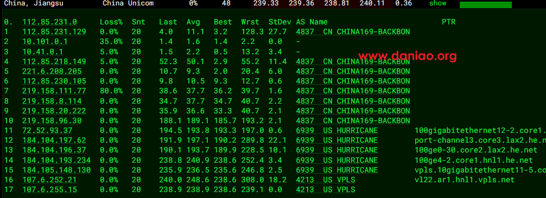This screenshot has height=198, width=546.
Task: Open IP link 112.85.231.0 at hop 0
Action: click(49, 22)
